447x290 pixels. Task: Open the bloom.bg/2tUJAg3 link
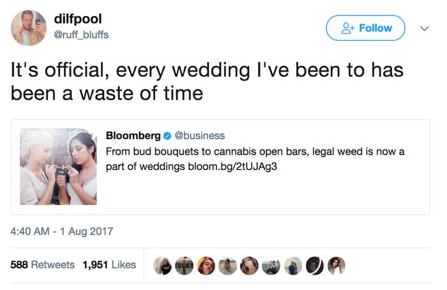pyautogui.click(x=232, y=167)
